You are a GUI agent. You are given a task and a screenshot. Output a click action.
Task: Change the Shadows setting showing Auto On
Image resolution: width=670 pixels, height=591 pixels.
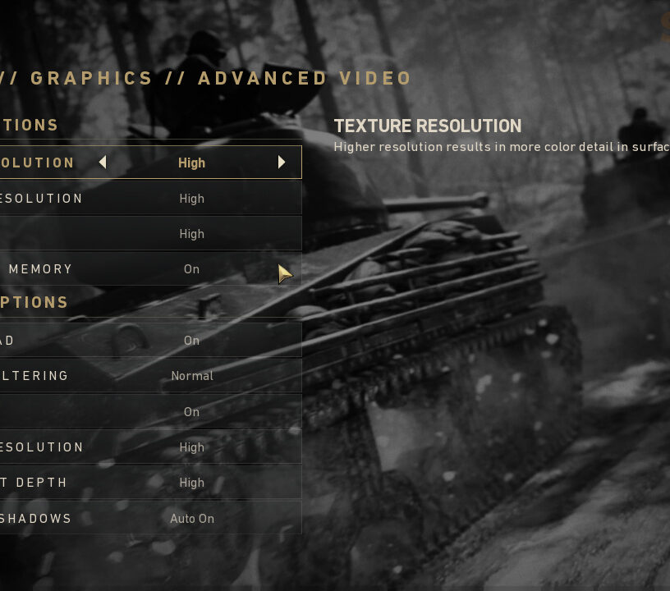[151, 519]
